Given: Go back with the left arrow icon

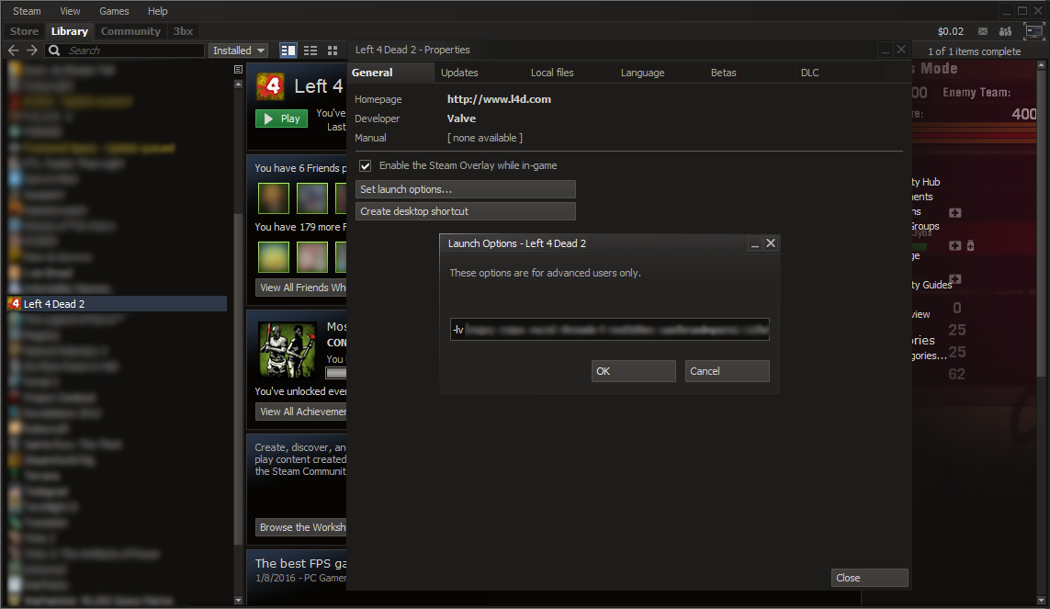Looking at the screenshot, I should point(14,51).
